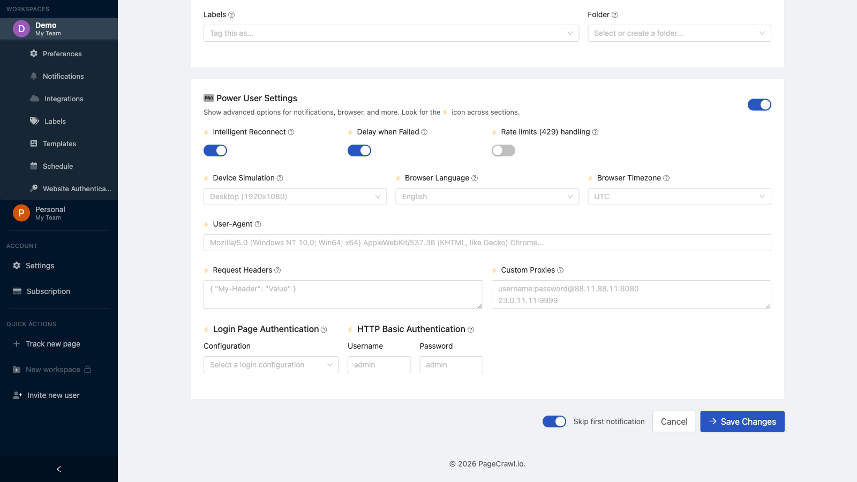
Task: Click the Save Changes button
Action: pyautogui.click(x=742, y=421)
